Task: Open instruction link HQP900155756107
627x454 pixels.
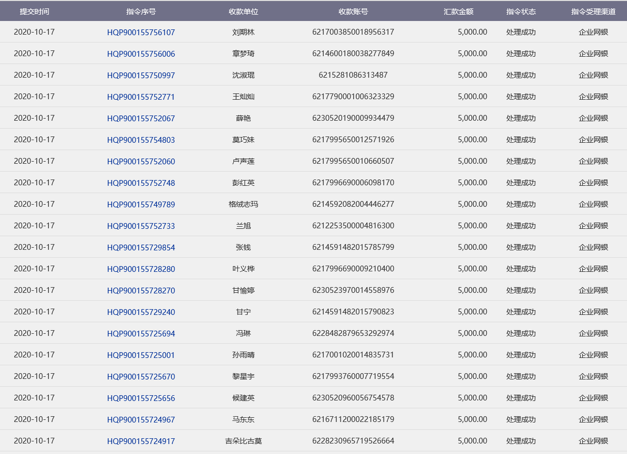Action: pyautogui.click(x=141, y=33)
